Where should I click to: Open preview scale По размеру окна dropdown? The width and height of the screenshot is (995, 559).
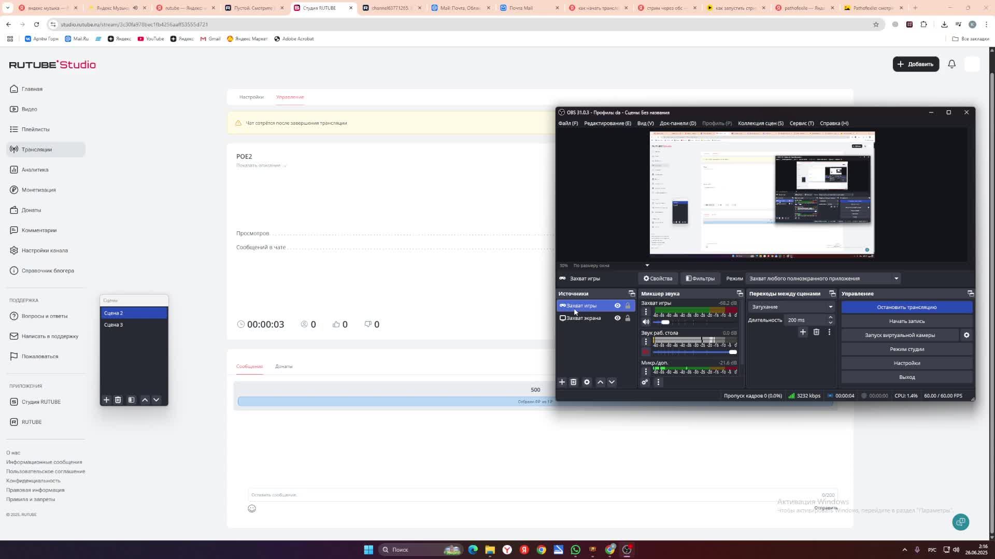(611, 266)
